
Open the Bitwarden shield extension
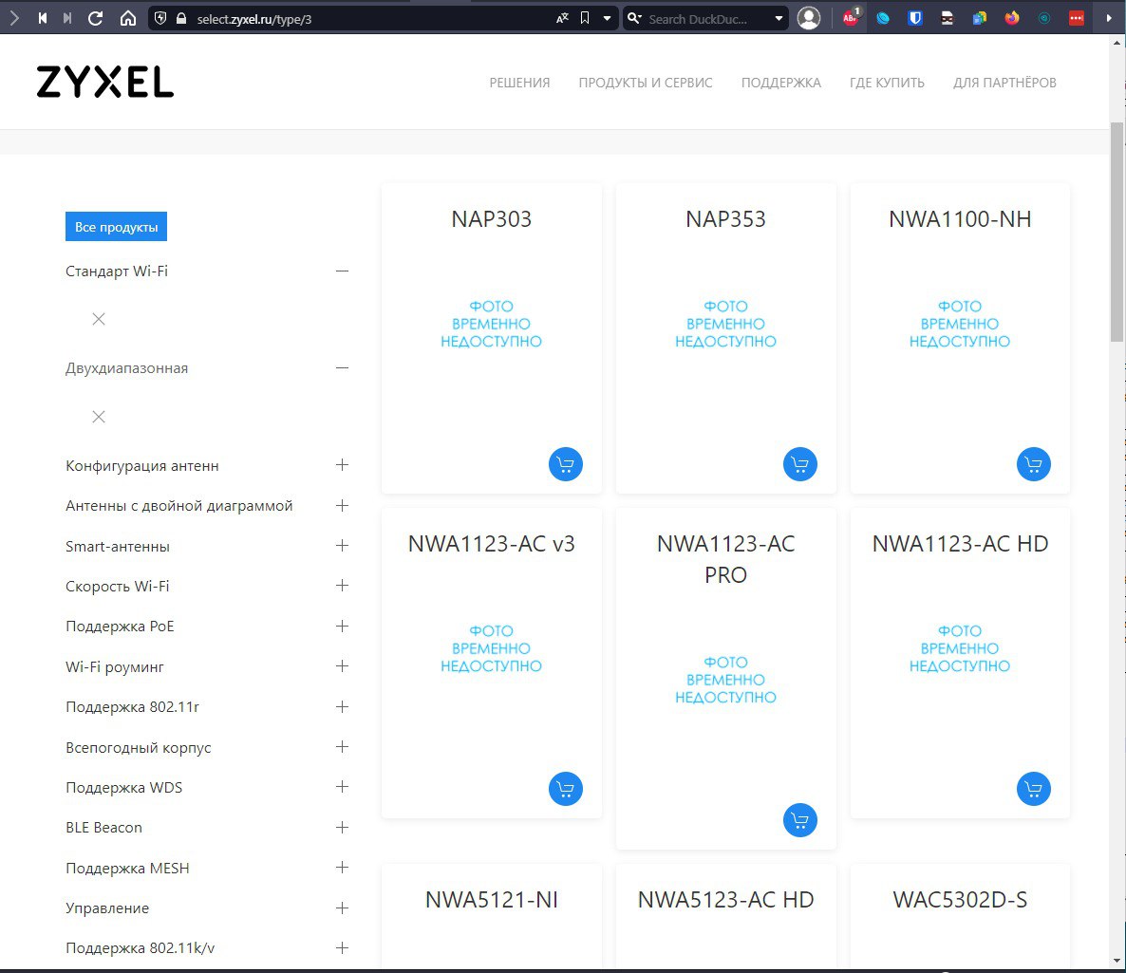[915, 19]
